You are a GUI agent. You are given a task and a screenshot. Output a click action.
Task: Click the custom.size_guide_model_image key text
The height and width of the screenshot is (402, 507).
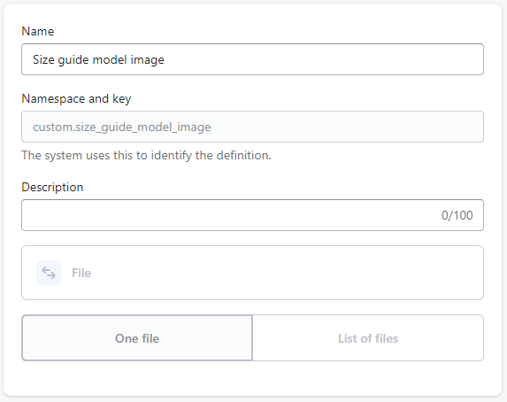[122, 128]
